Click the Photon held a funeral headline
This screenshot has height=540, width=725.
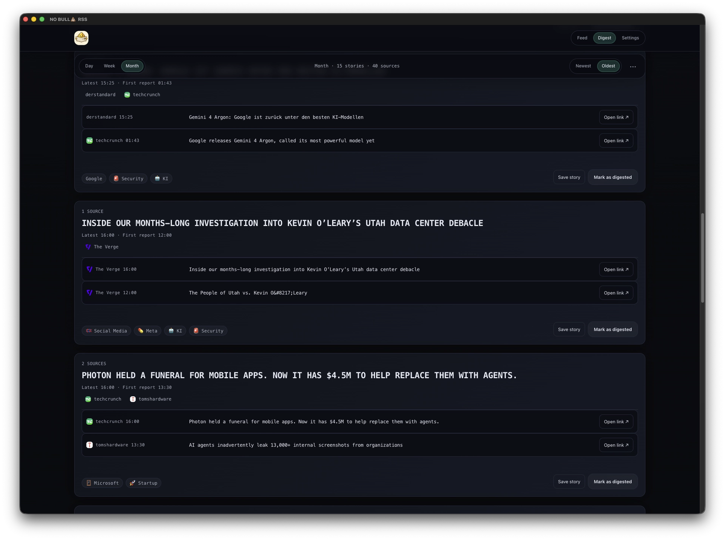[299, 375]
